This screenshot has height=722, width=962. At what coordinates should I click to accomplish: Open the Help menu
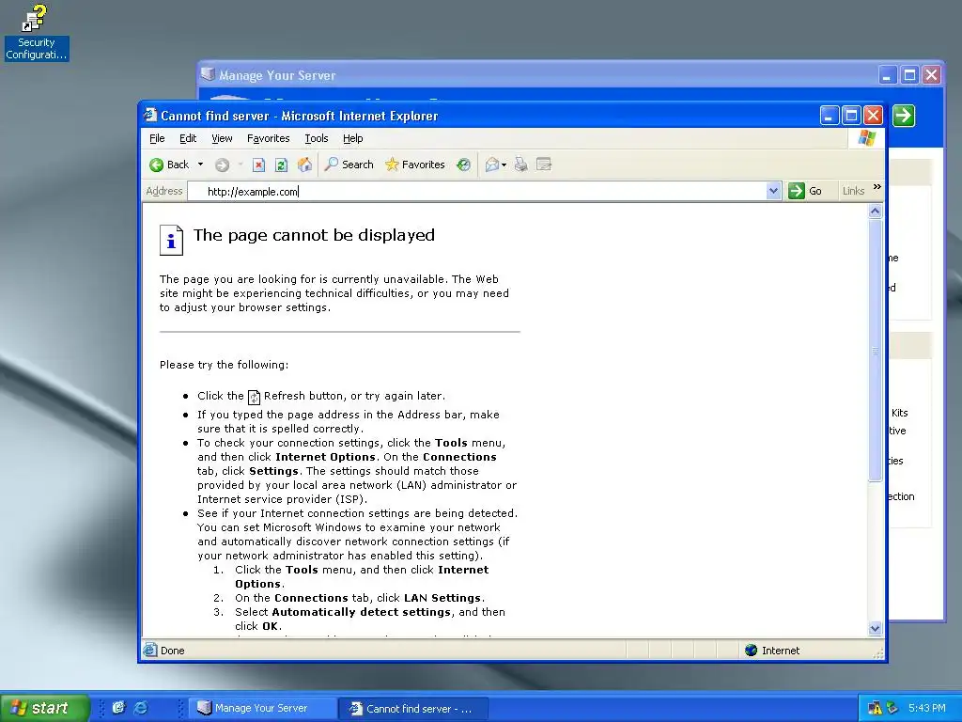pyautogui.click(x=353, y=138)
